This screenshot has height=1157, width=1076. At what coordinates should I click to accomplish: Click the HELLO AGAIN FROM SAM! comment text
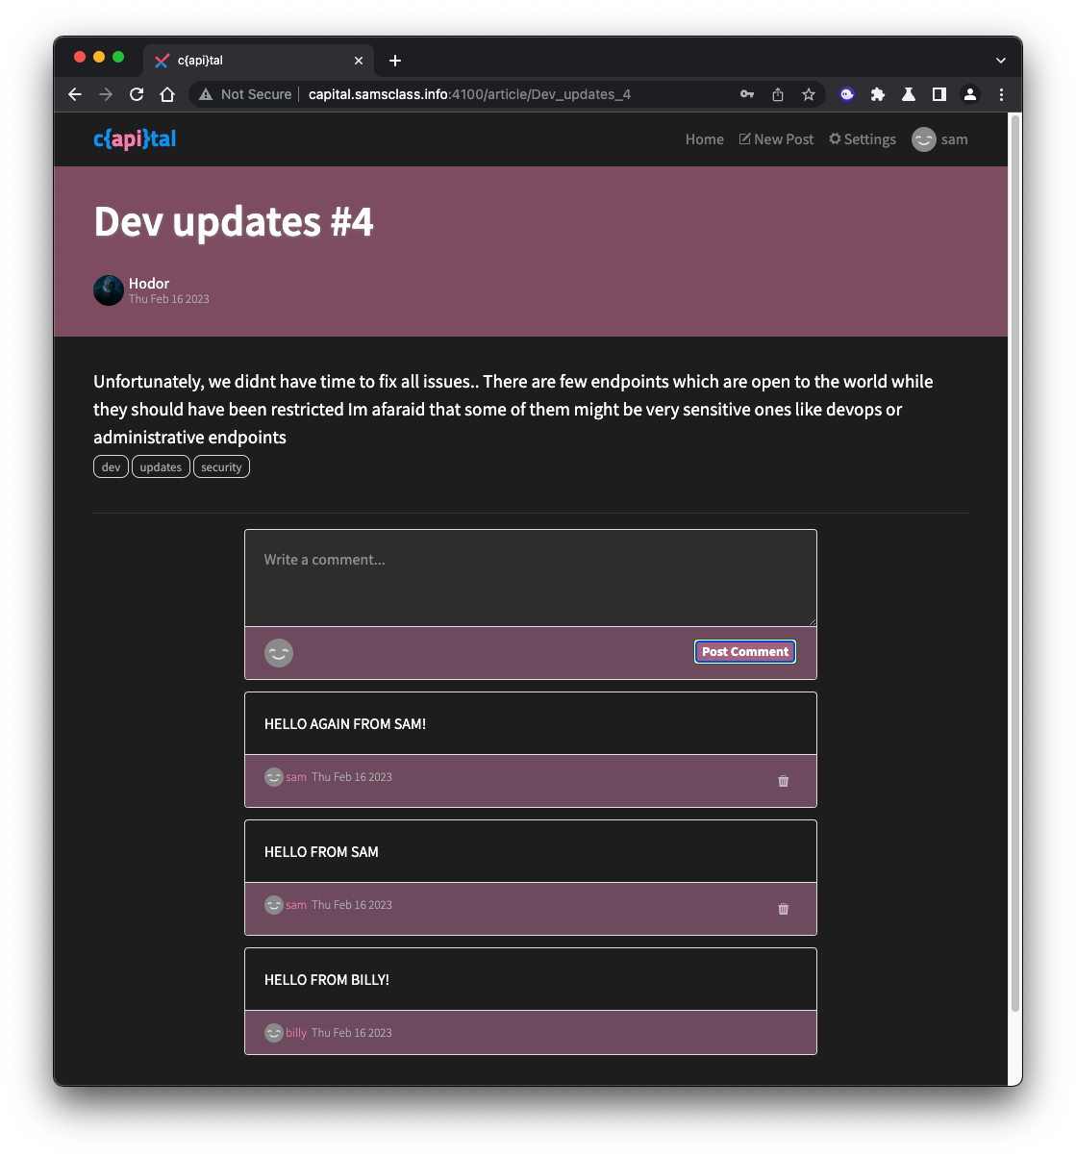(345, 724)
